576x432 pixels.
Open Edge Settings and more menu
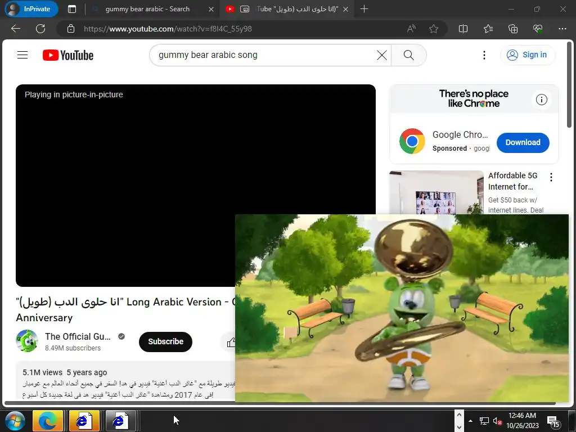562,29
